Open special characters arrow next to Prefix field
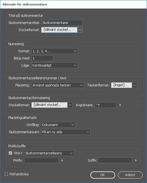 (x=62, y=160)
